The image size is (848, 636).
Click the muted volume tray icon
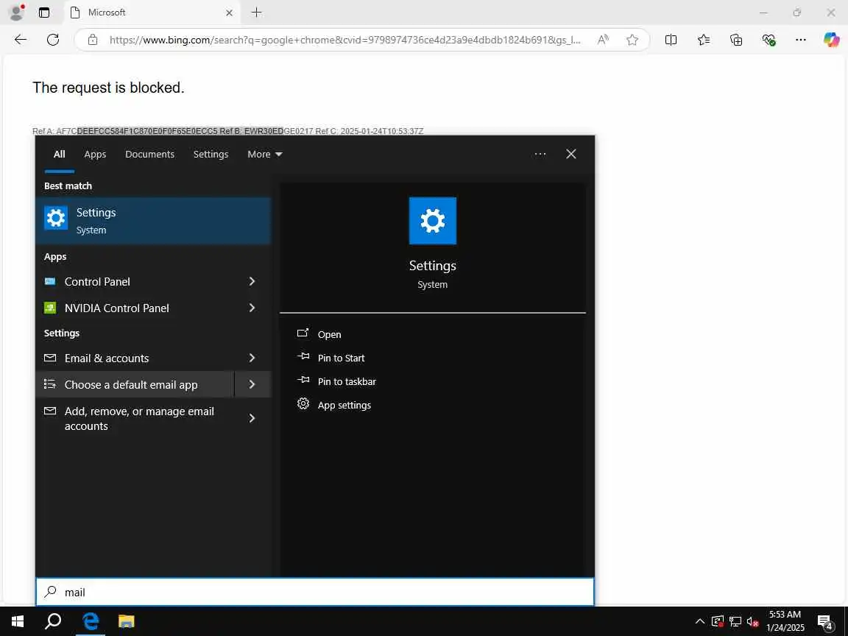(752, 621)
